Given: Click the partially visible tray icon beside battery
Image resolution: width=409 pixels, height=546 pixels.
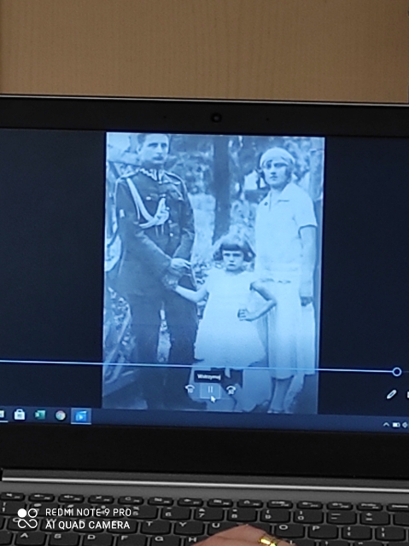Looking at the screenshot, I should tap(406, 425).
